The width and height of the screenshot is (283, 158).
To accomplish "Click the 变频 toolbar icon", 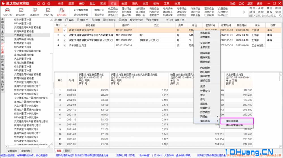I will pyautogui.click(x=96, y=20).
